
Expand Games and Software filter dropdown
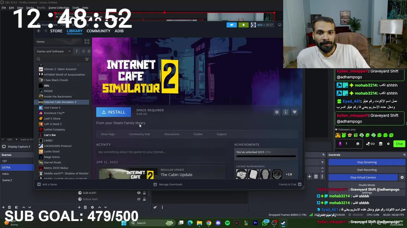tap(69, 51)
